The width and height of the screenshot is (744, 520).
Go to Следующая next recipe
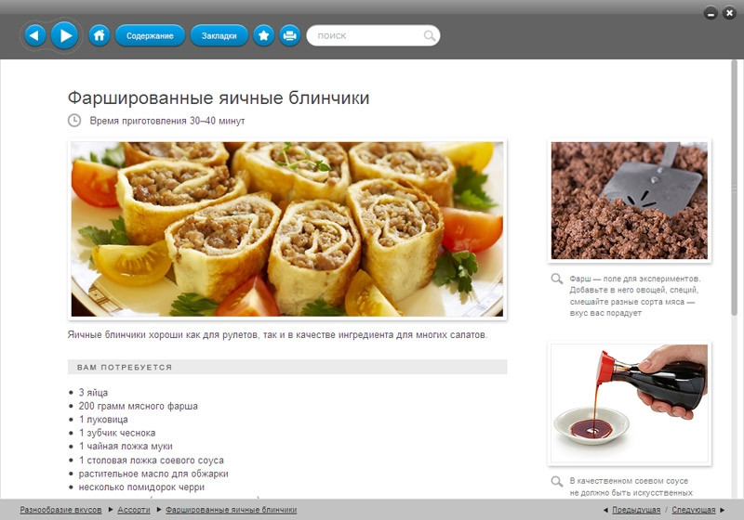point(693,510)
